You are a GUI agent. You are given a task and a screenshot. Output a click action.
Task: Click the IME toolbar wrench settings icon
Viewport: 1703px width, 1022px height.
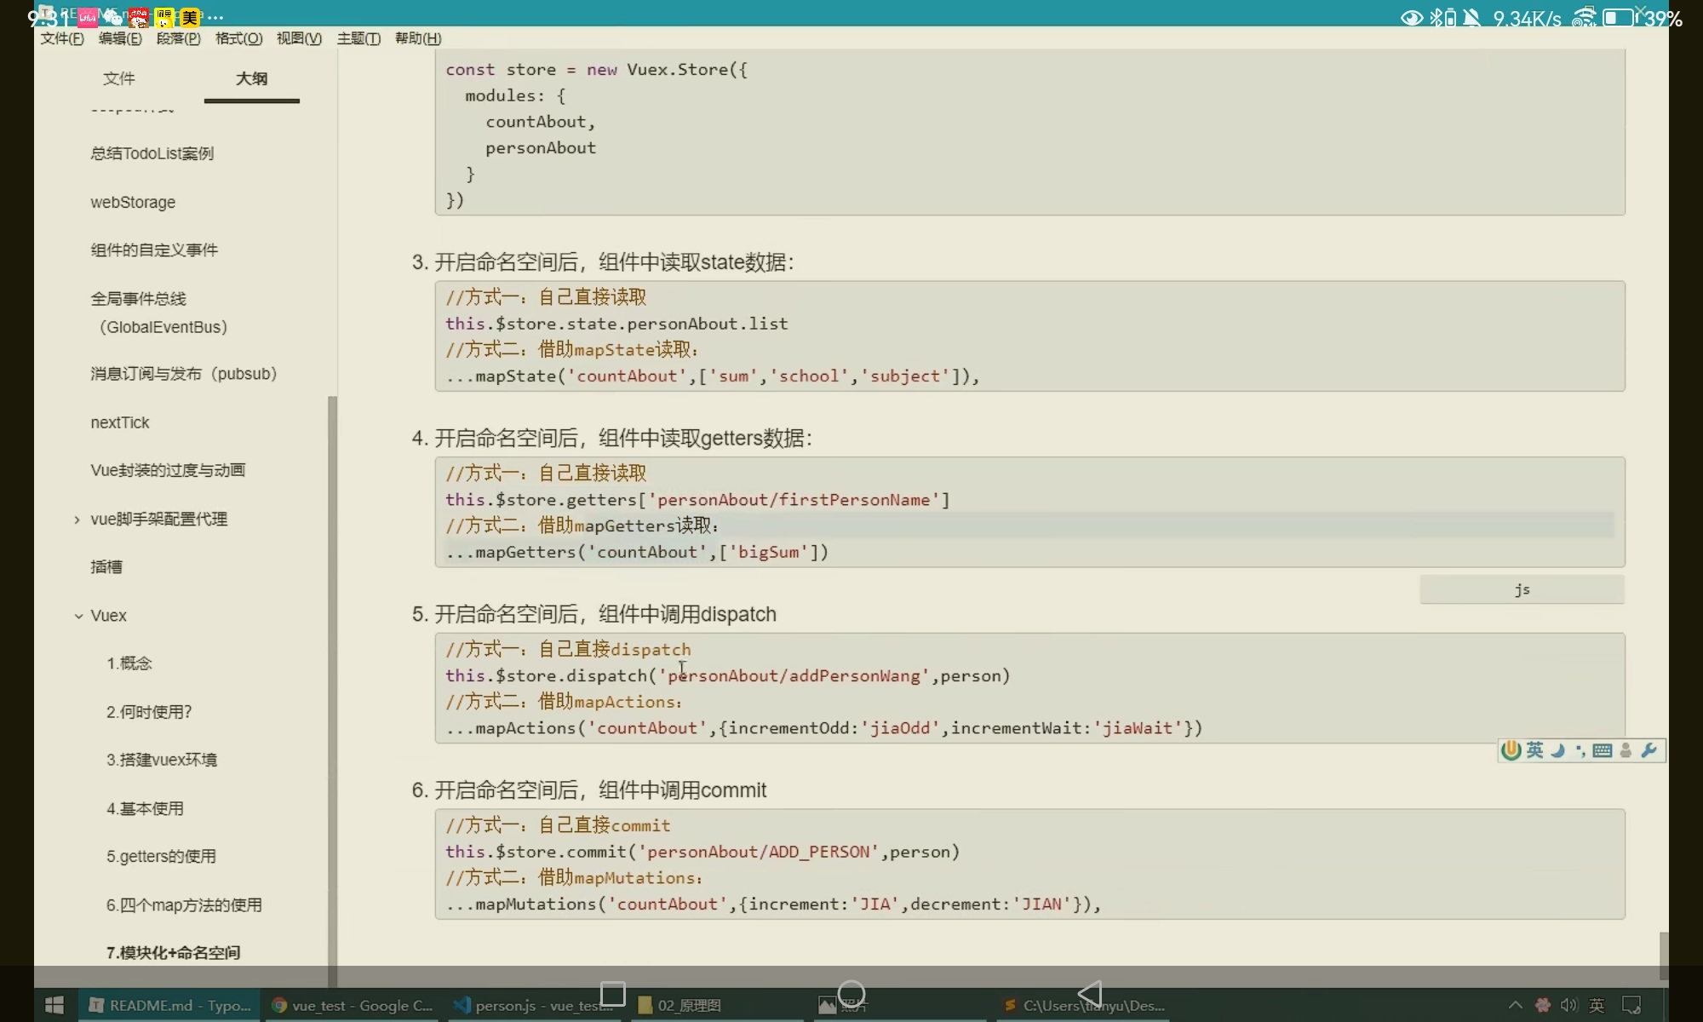[x=1649, y=750]
